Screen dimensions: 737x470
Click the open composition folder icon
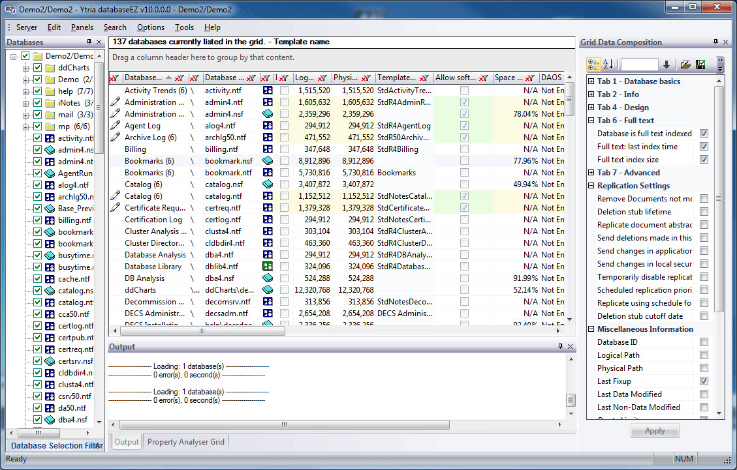pyautogui.click(x=685, y=65)
